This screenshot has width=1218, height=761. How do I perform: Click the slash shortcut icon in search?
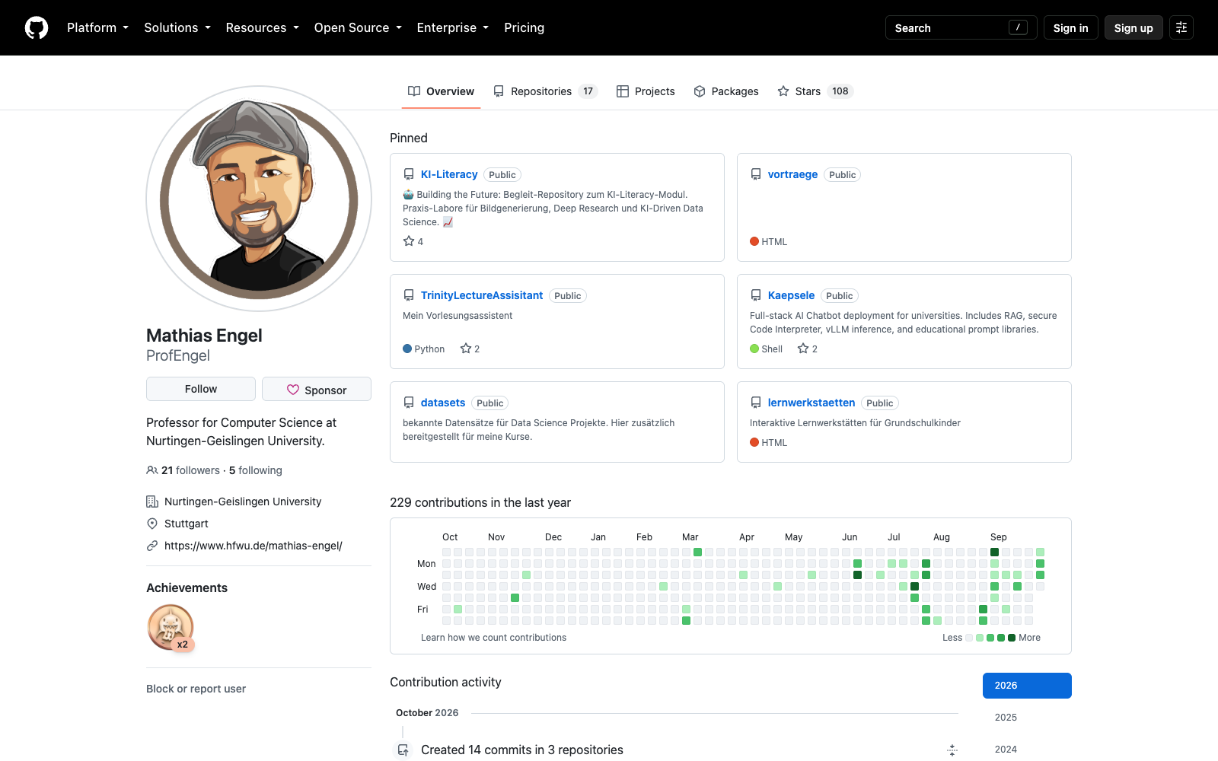click(x=1018, y=27)
